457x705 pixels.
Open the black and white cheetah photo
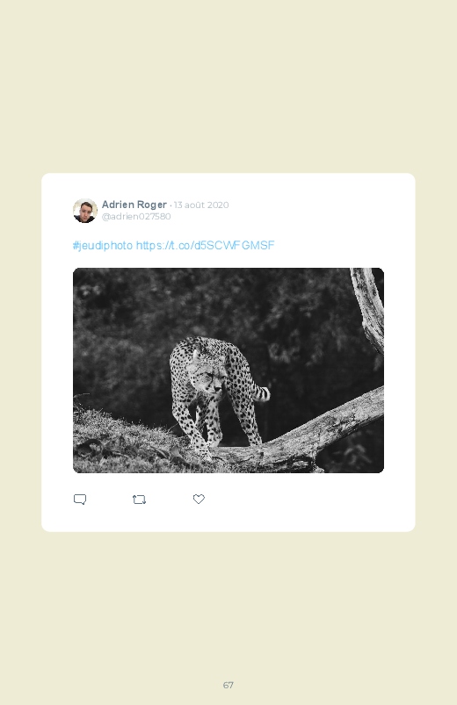(228, 370)
